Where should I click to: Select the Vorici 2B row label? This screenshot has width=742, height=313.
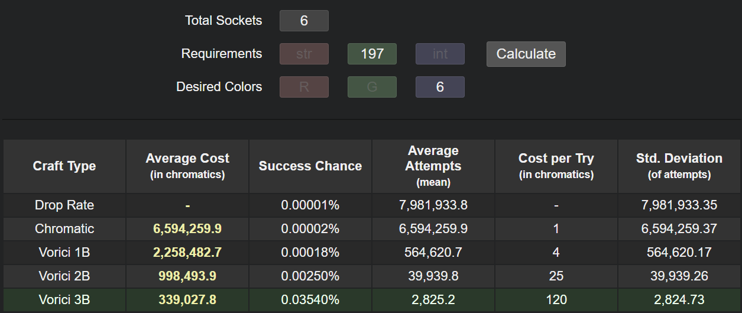64,276
